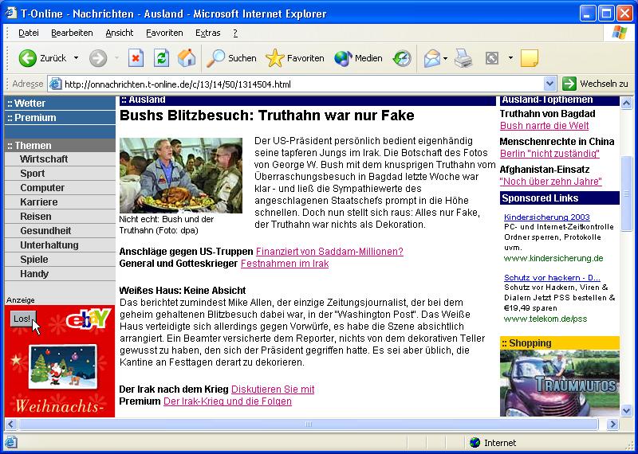The width and height of the screenshot is (638, 454).
Task: Open link Diskutieren Sie mit
Action: [273, 389]
